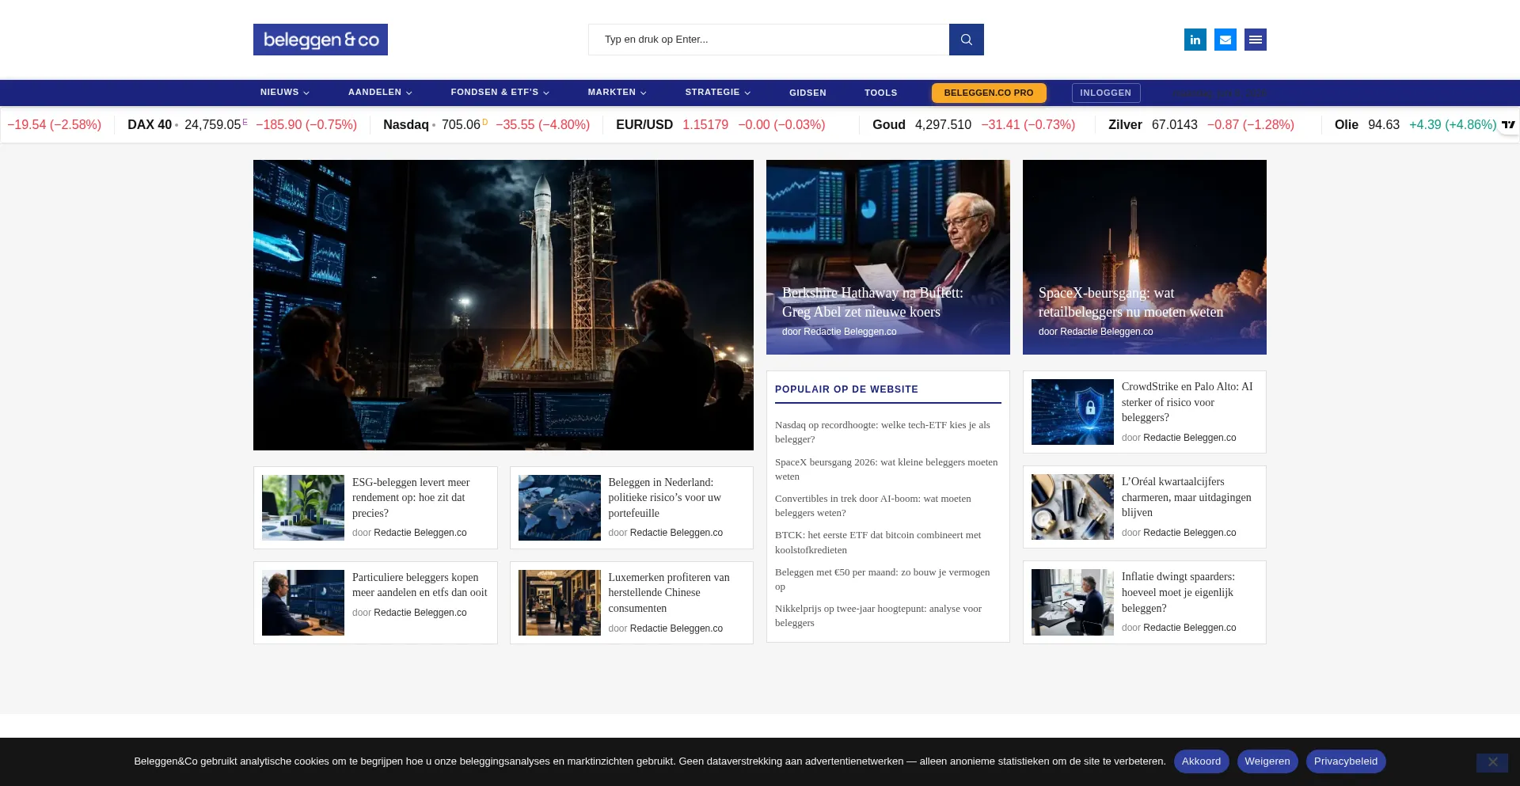Viewport: 1520px width, 786px height.
Task: Click the DAX 40 ticker entry
Action: (242, 124)
